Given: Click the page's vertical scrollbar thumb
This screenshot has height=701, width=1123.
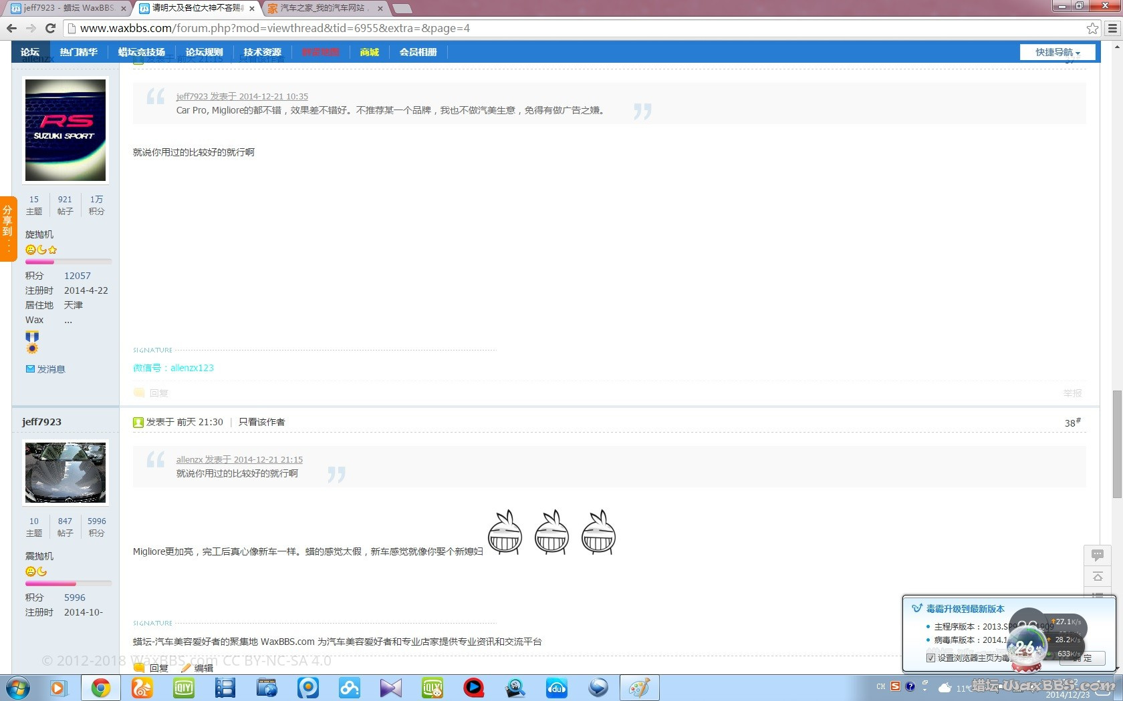Looking at the screenshot, I should point(1117,444).
